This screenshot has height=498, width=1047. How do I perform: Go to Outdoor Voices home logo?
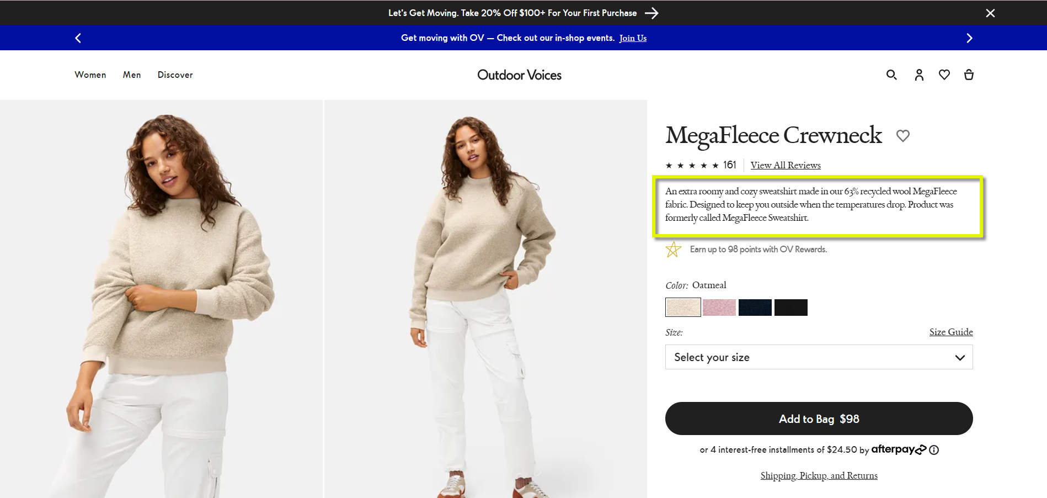coord(519,75)
